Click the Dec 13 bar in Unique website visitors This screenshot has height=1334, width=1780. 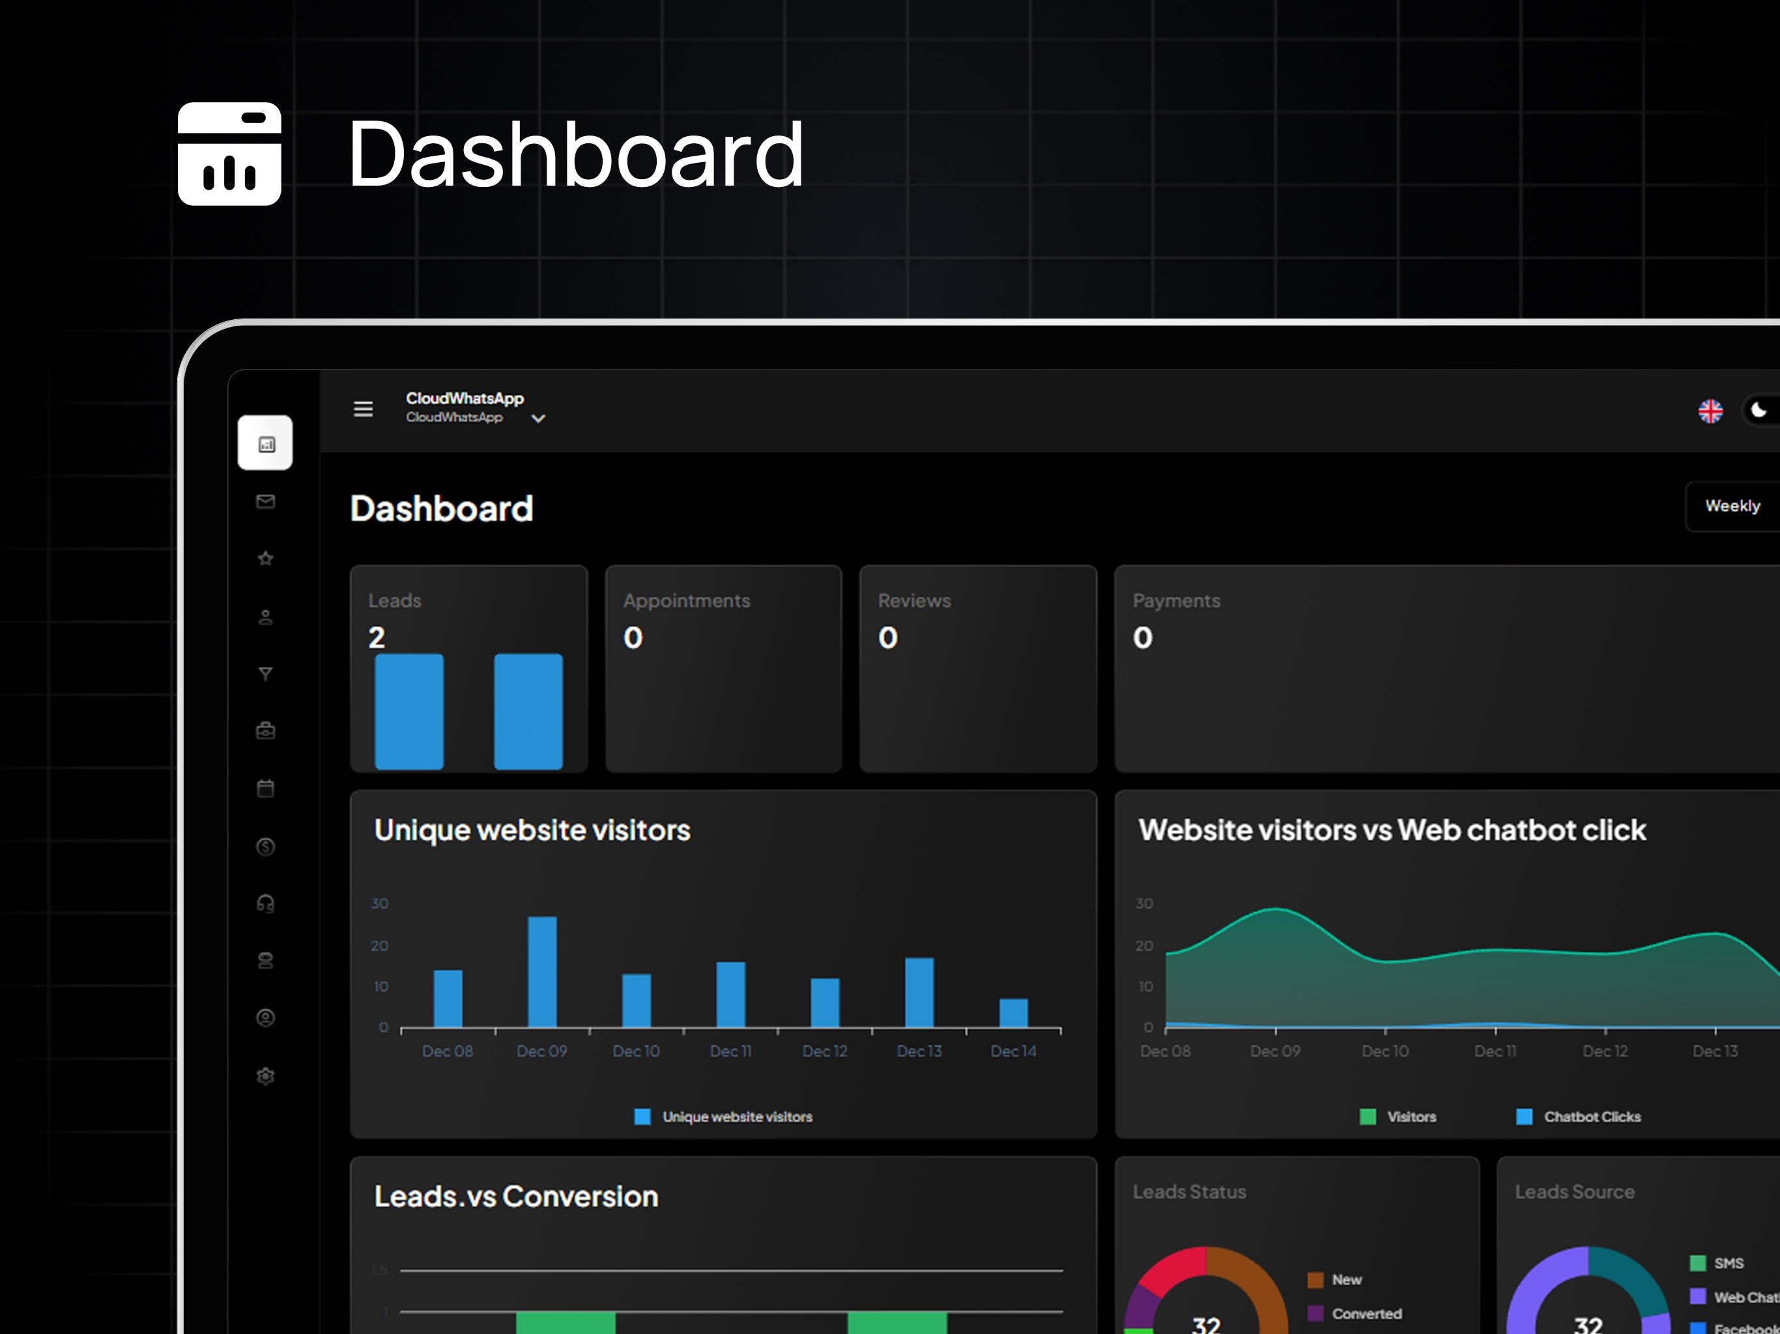tap(919, 993)
